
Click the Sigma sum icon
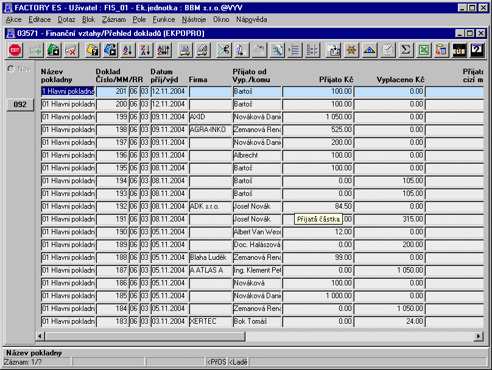405,50
